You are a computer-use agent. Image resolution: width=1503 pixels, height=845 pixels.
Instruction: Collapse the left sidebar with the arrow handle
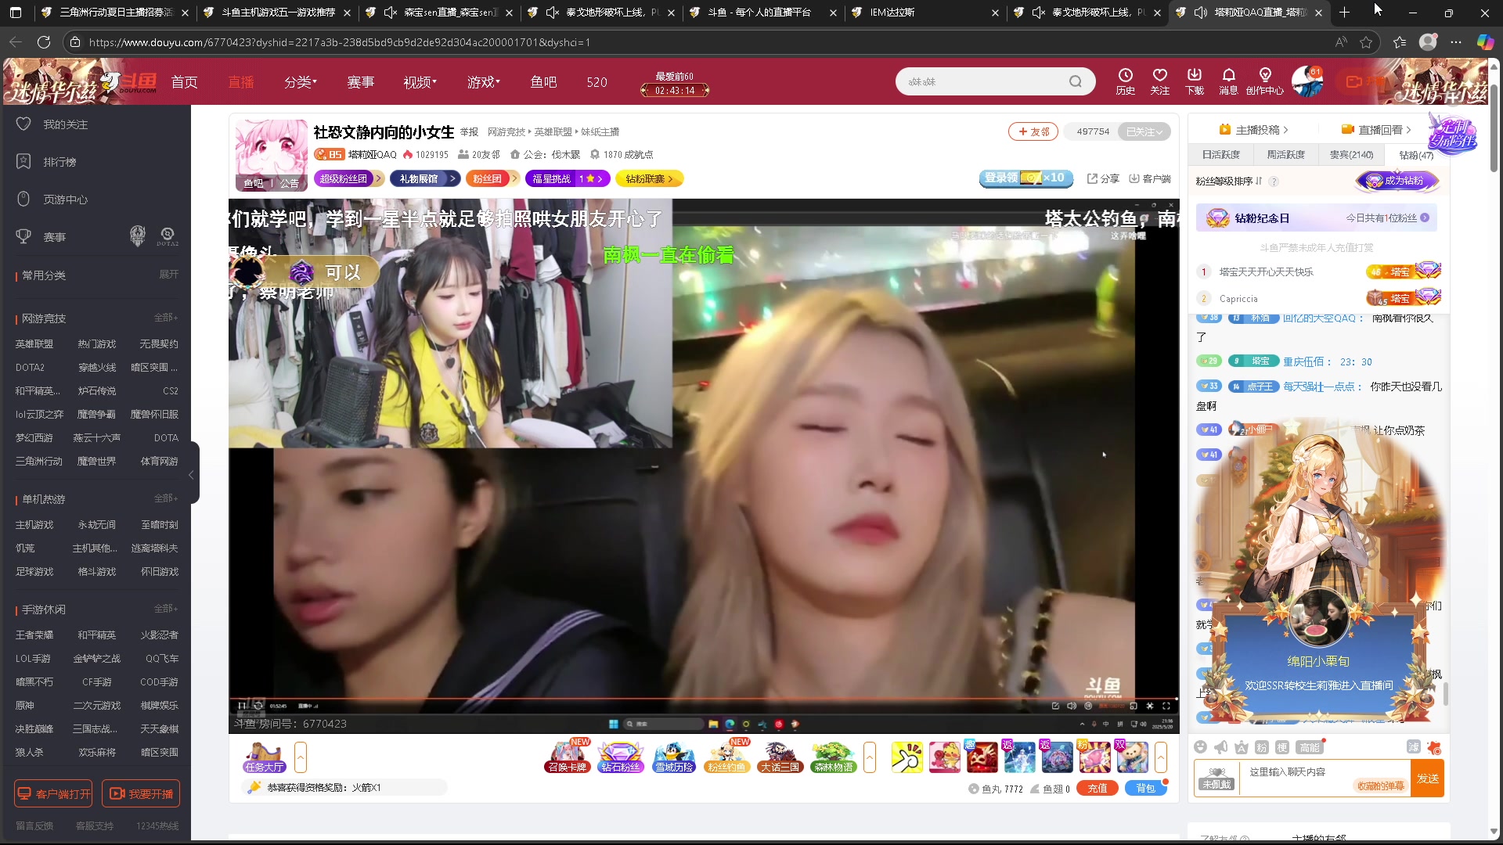click(191, 474)
